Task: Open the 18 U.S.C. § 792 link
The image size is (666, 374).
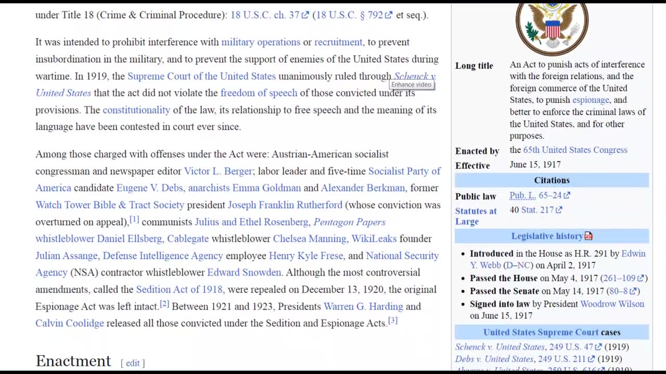Action: pyautogui.click(x=353, y=15)
